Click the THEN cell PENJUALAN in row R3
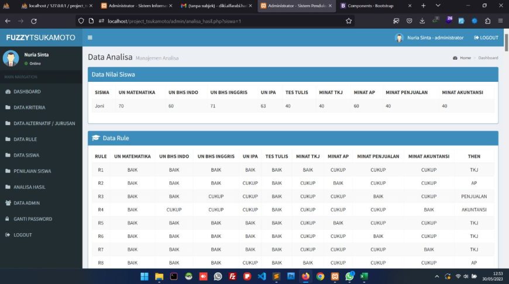The height and width of the screenshot is (284, 509). click(474, 196)
